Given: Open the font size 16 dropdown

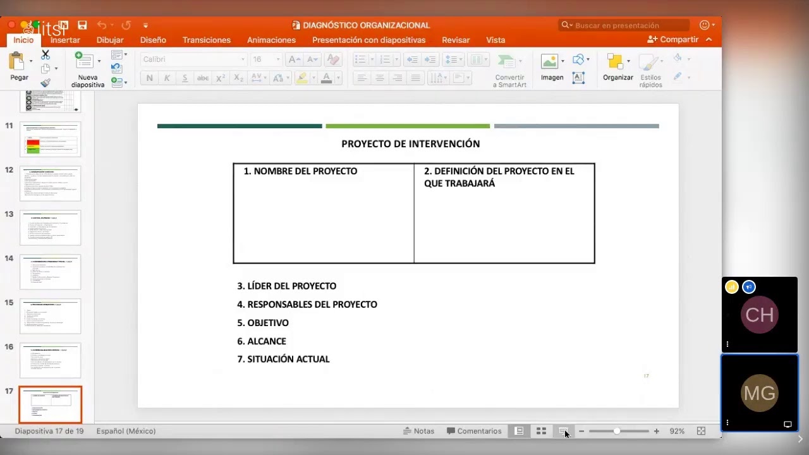Looking at the screenshot, I should [x=278, y=59].
